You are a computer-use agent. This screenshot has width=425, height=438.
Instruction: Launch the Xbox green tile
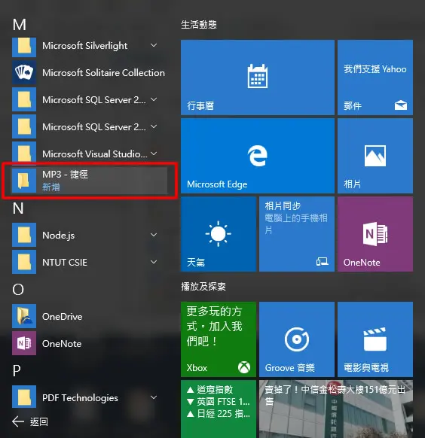click(x=219, y=339)
